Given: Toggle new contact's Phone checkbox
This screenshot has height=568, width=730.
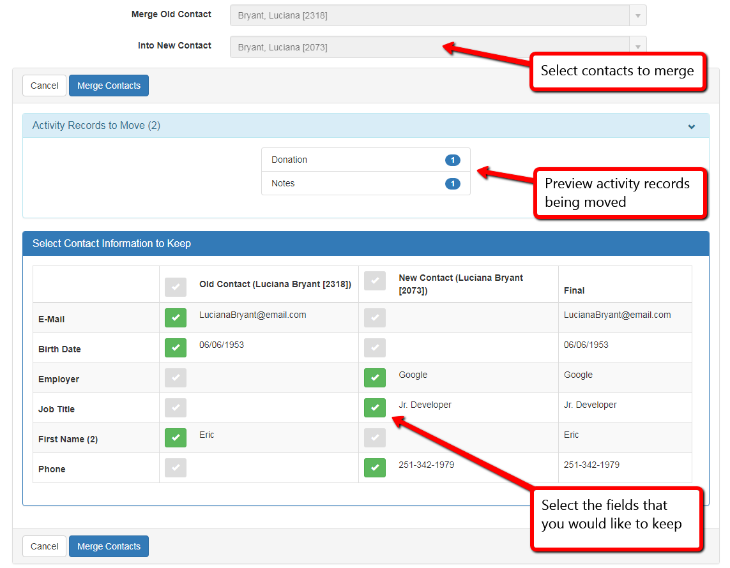Looking at the screenshot, I should pyautogui.click(x=375, y=468).
